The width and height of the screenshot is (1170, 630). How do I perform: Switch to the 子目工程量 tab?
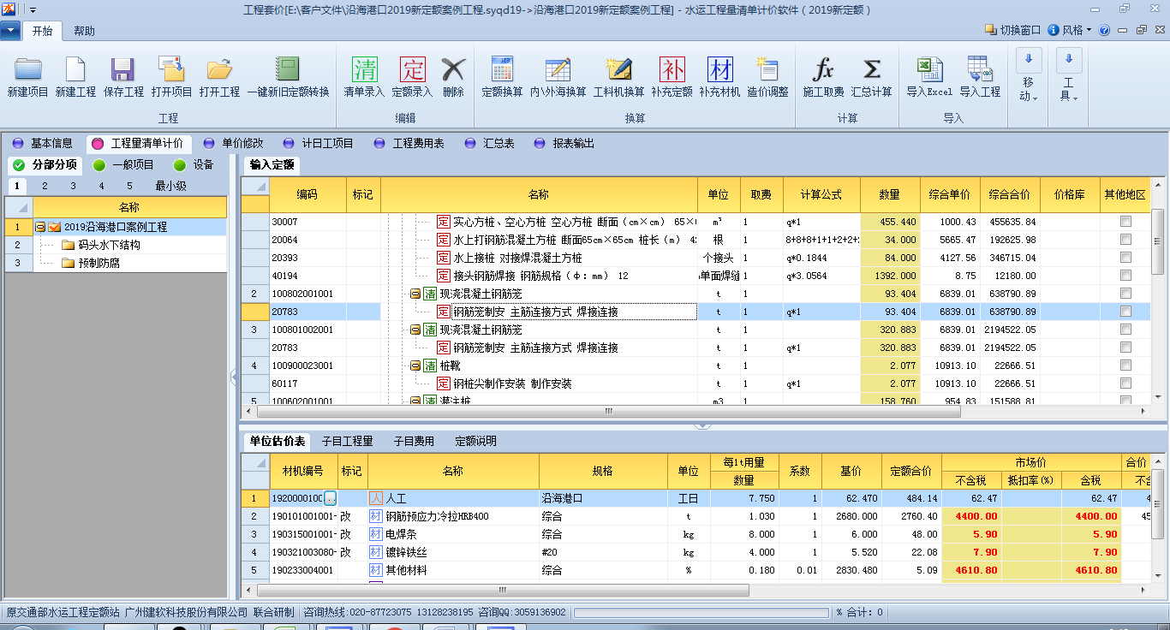tap(347, 441)
